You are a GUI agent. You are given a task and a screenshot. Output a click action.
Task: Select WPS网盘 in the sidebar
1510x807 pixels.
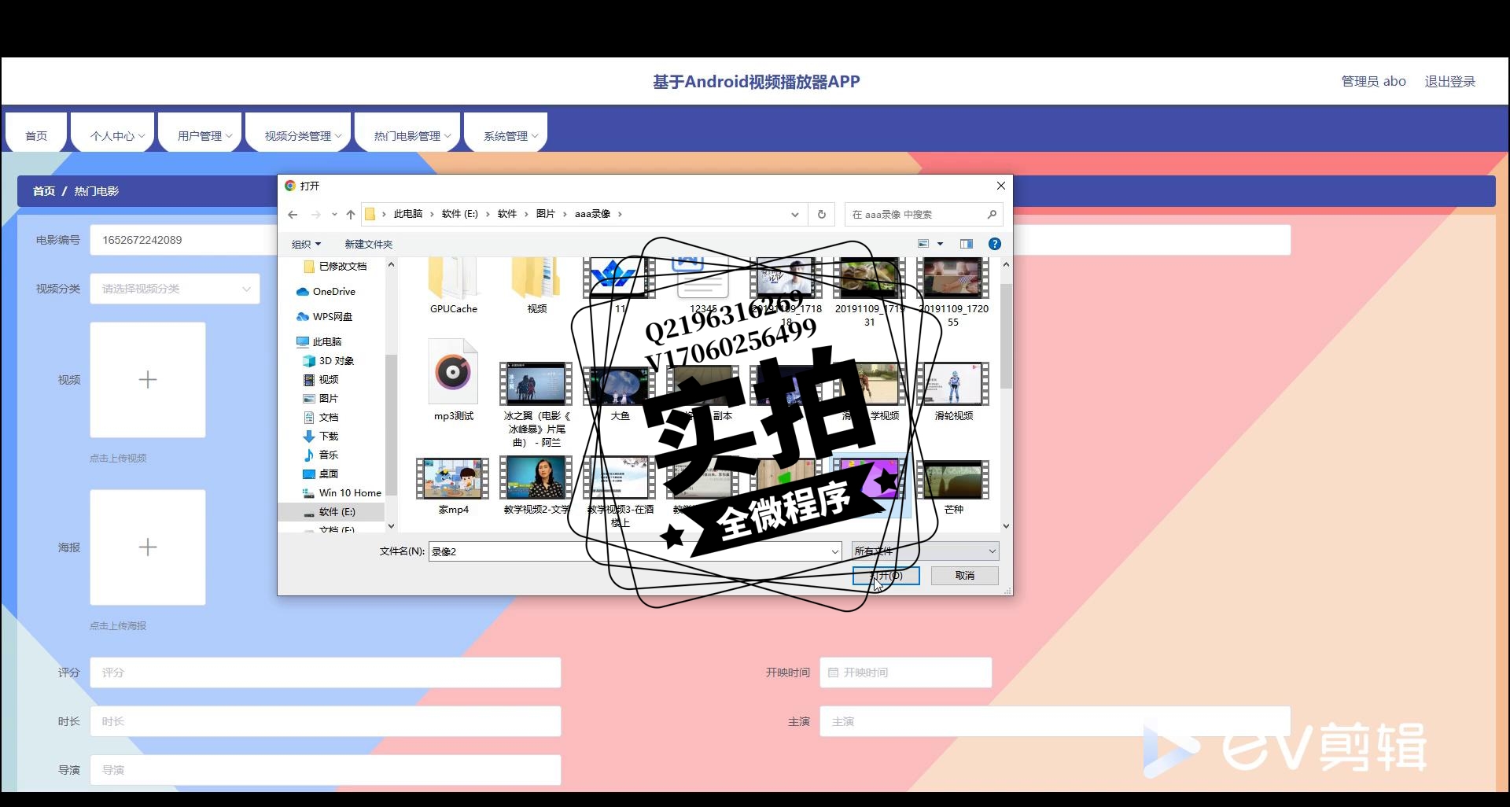(x=324, y=316)
